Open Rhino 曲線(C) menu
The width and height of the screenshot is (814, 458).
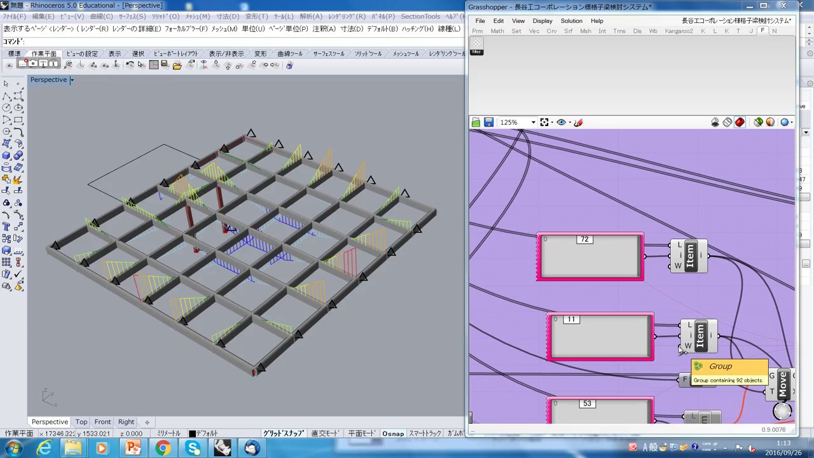(x=102, y=17)
